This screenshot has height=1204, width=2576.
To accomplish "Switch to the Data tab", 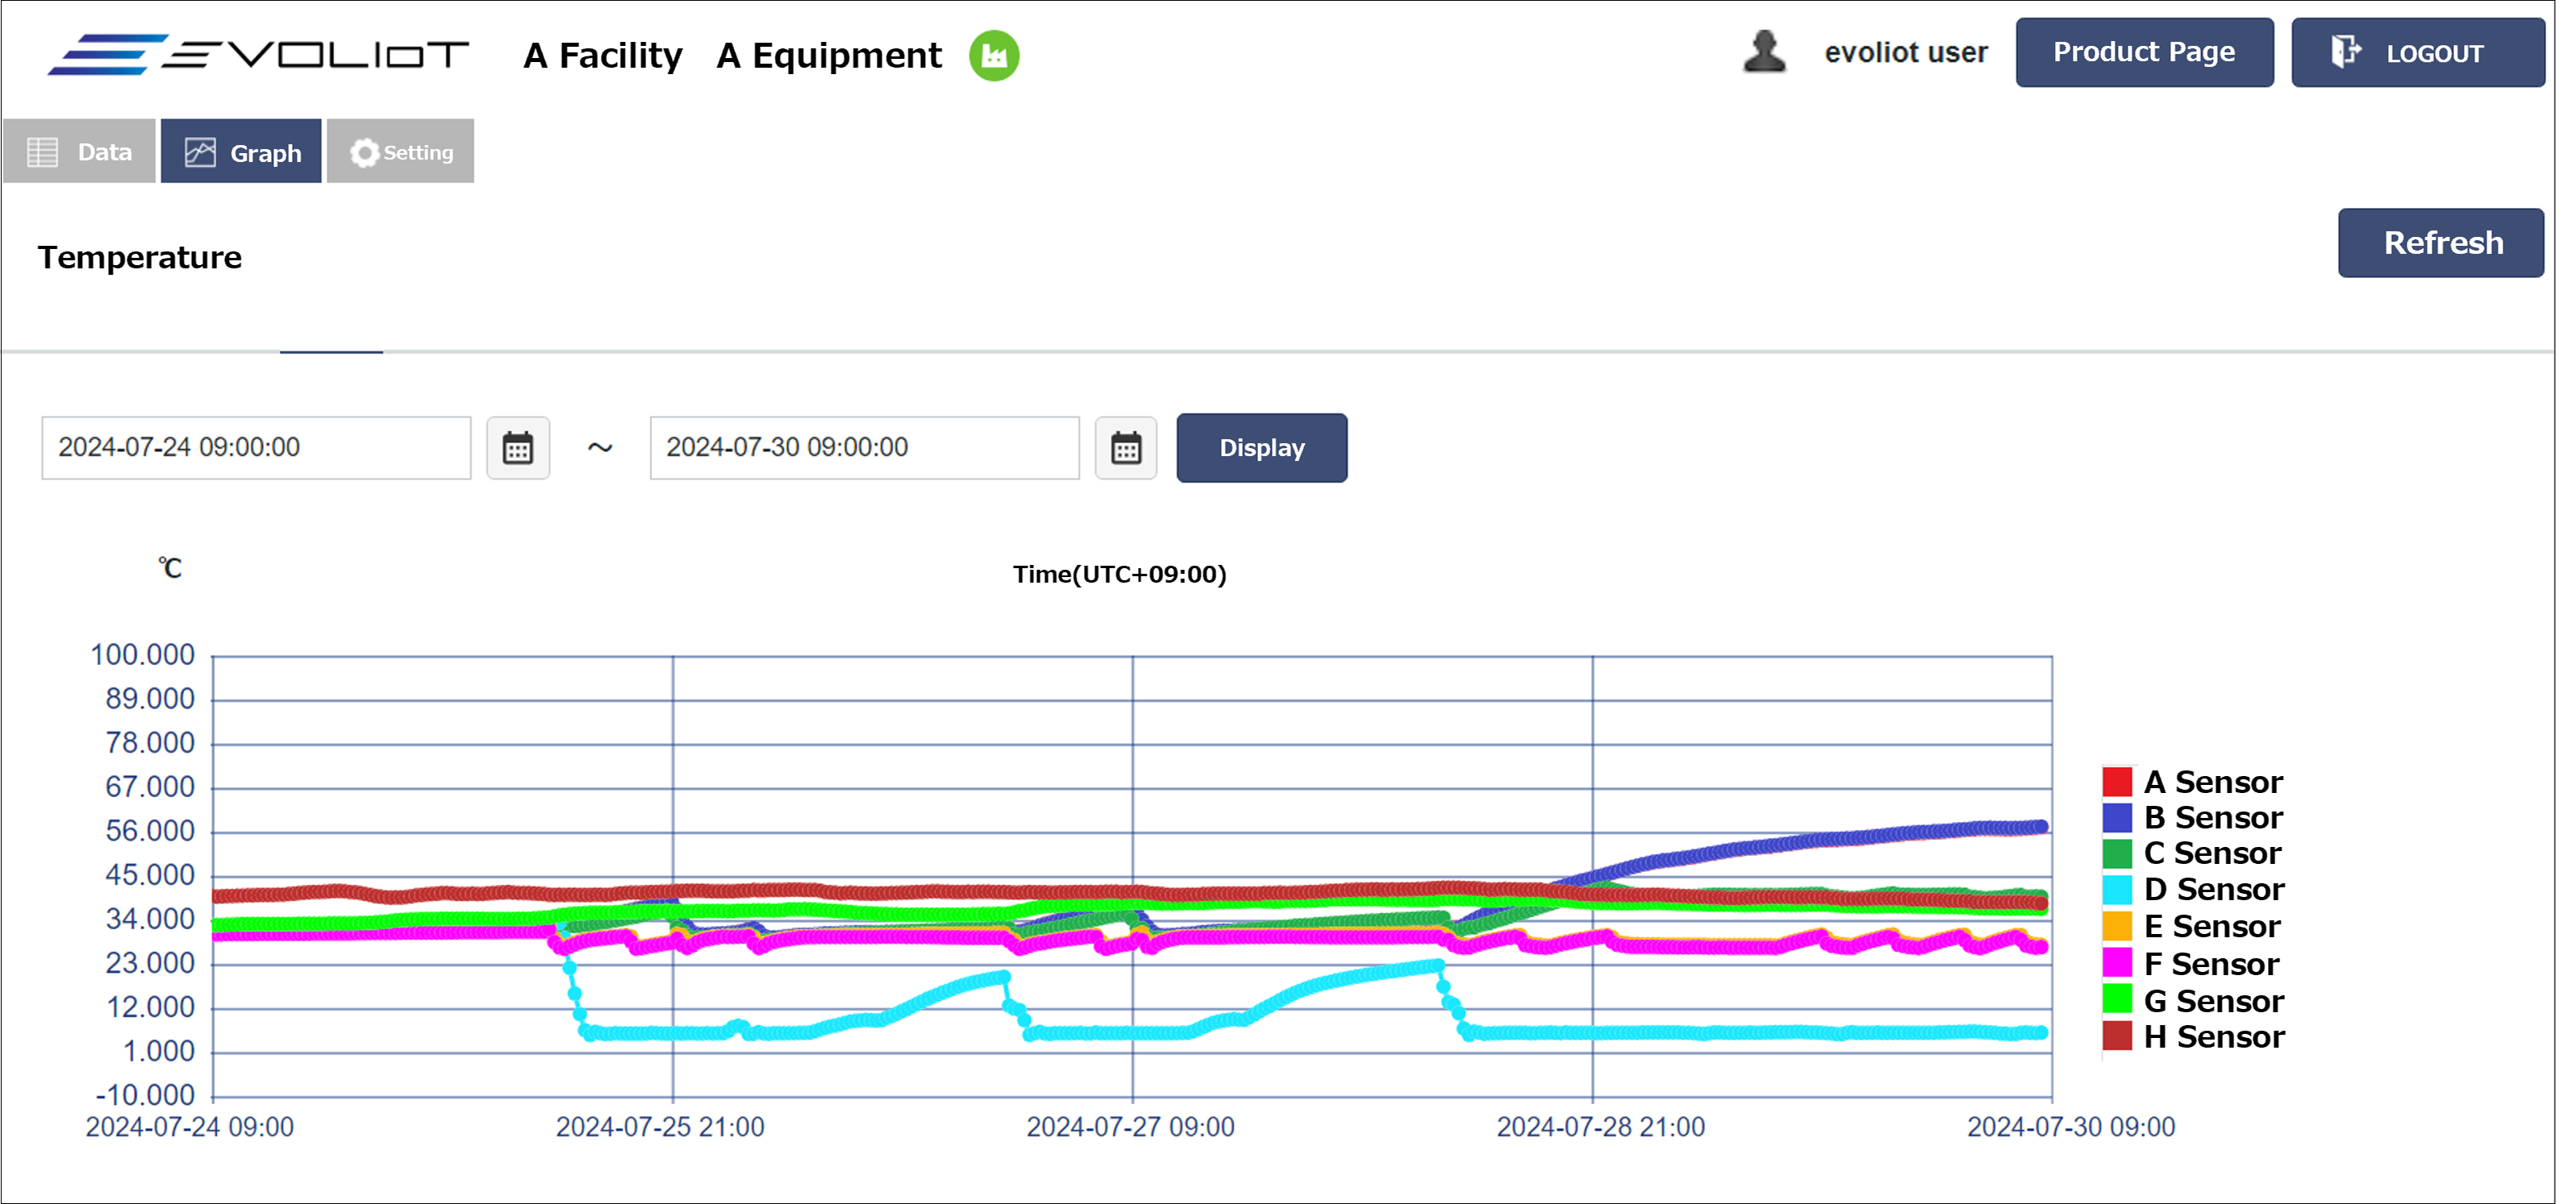I will [80, 152].
